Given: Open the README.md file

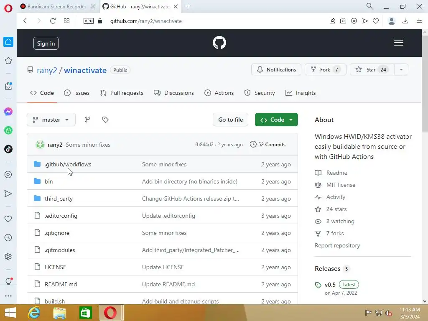Looking at the screenshot, I should tap(61, 284).
